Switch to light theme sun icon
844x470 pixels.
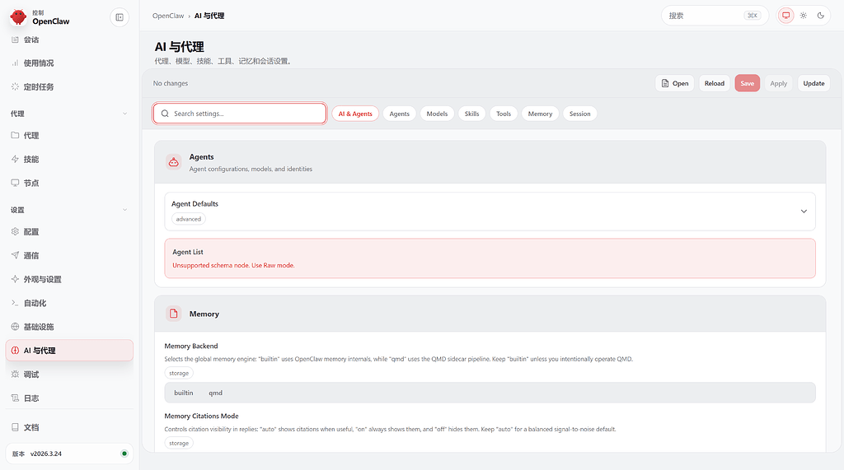tap(803, 16)
